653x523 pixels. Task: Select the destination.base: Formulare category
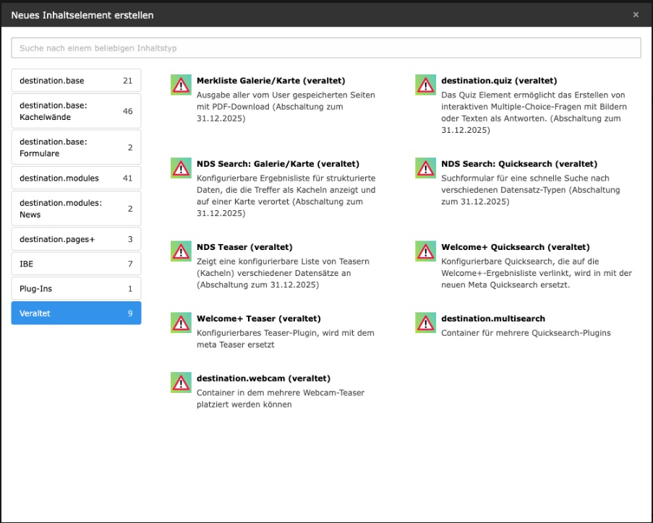[x=76, y=147]
